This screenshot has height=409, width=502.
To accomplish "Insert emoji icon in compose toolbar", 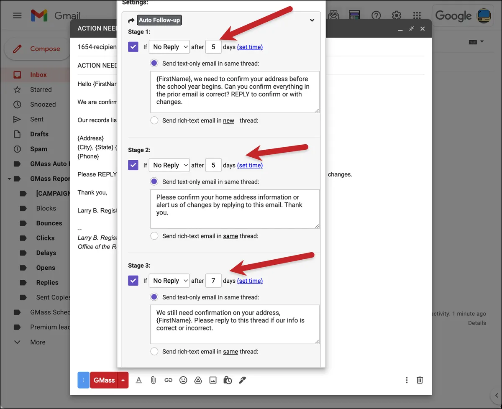I will coord(183,380).
